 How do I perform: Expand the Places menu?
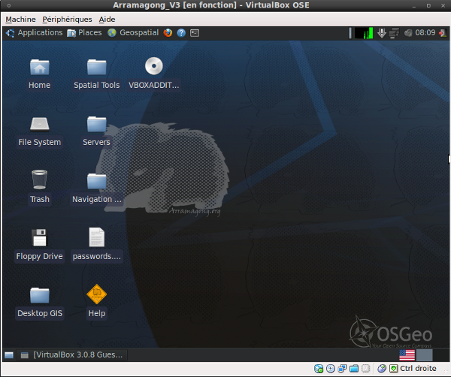pos(84,33)
